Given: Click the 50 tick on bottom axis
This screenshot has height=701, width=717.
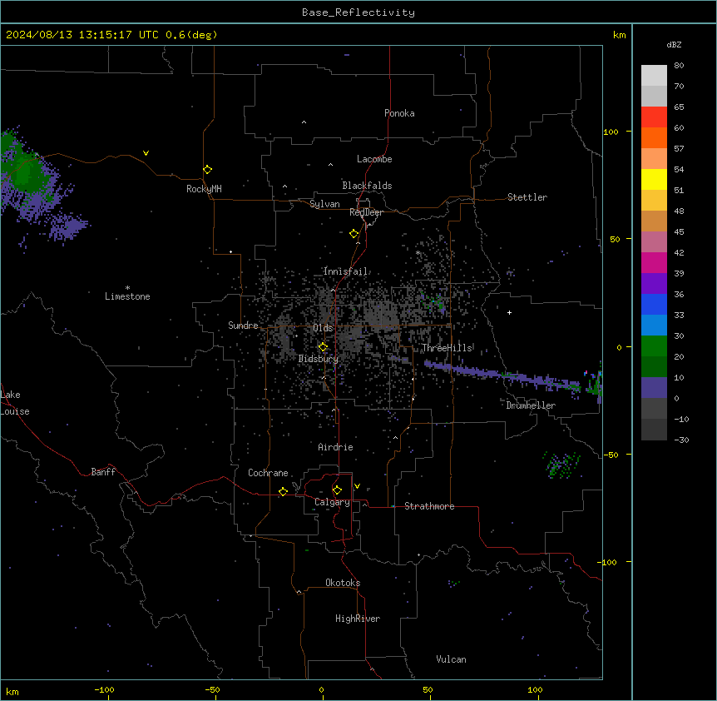Looking at the screenshot, I should (x=428, y=689).
